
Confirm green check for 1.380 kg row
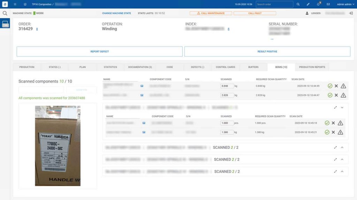point(327,132)
